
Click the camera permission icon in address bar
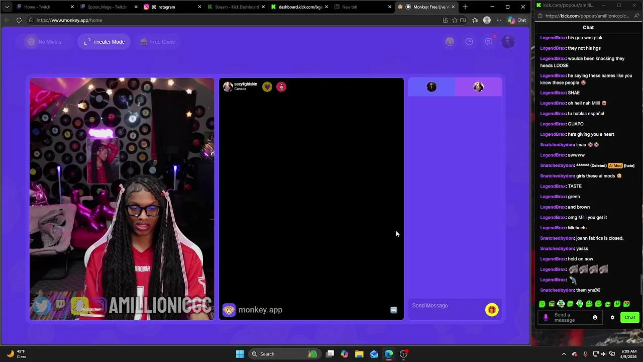[x=463, y=20]
